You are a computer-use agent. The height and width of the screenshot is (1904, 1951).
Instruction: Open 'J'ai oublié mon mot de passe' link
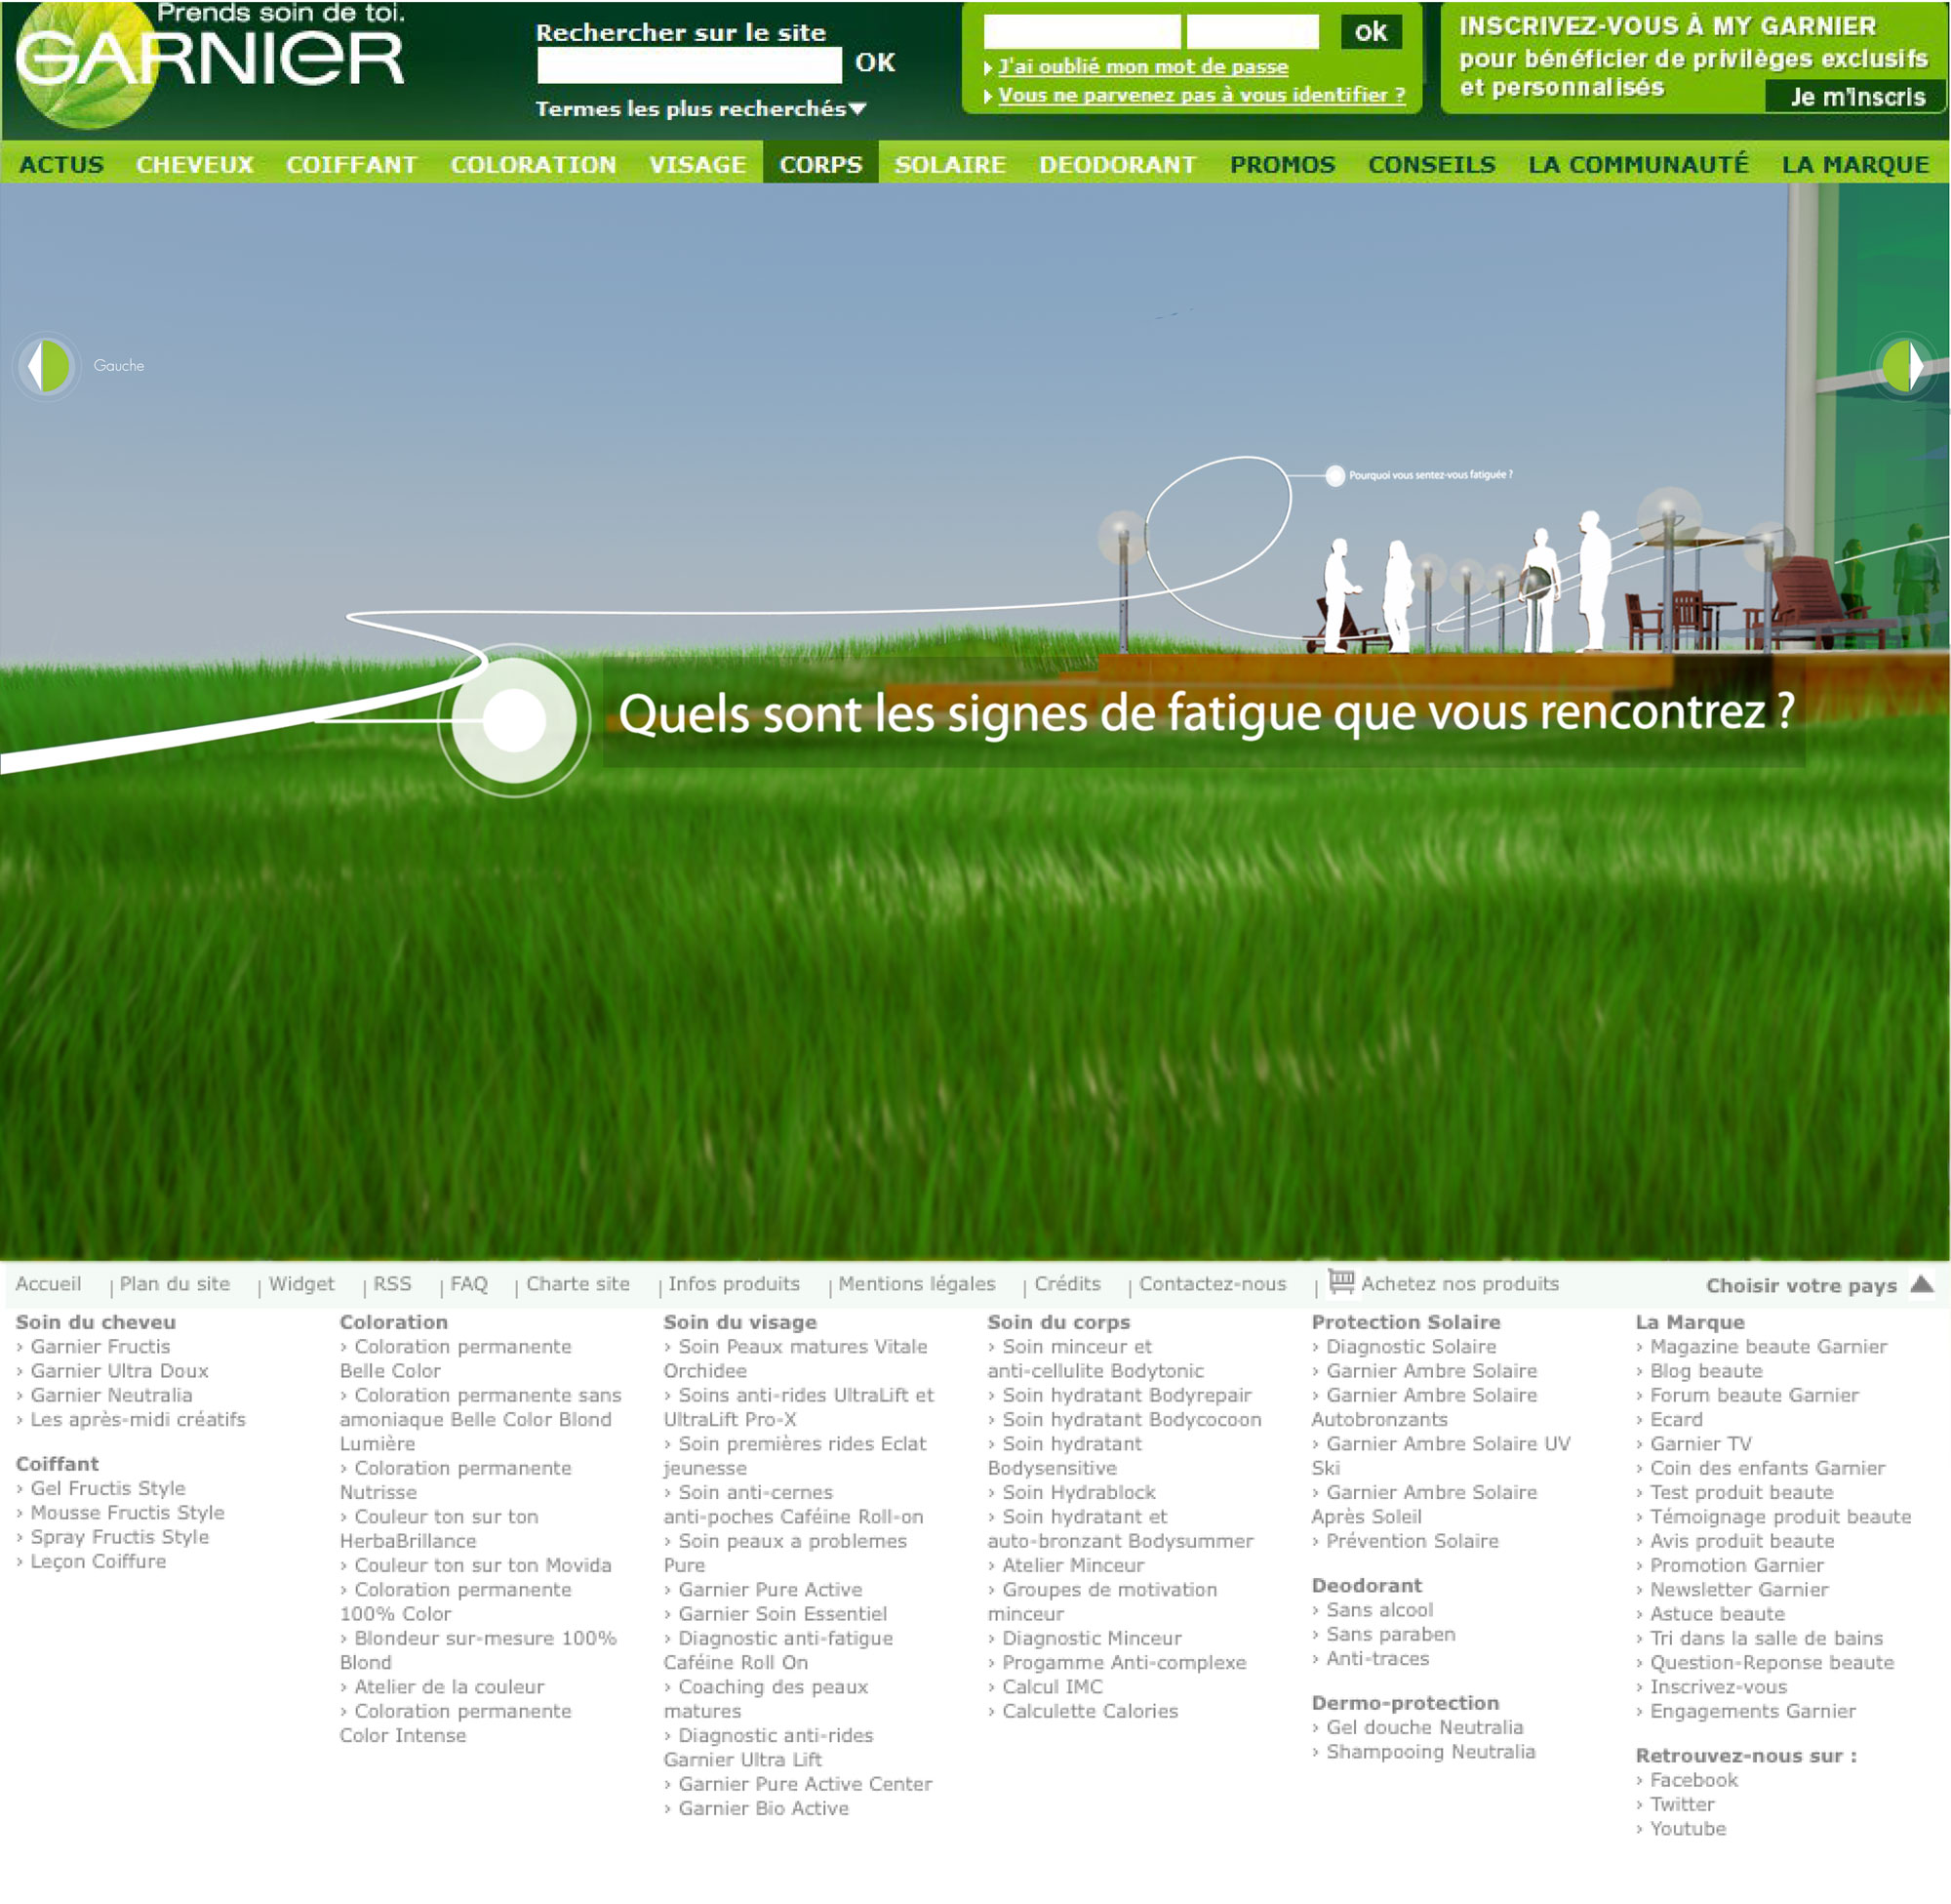1142,67
